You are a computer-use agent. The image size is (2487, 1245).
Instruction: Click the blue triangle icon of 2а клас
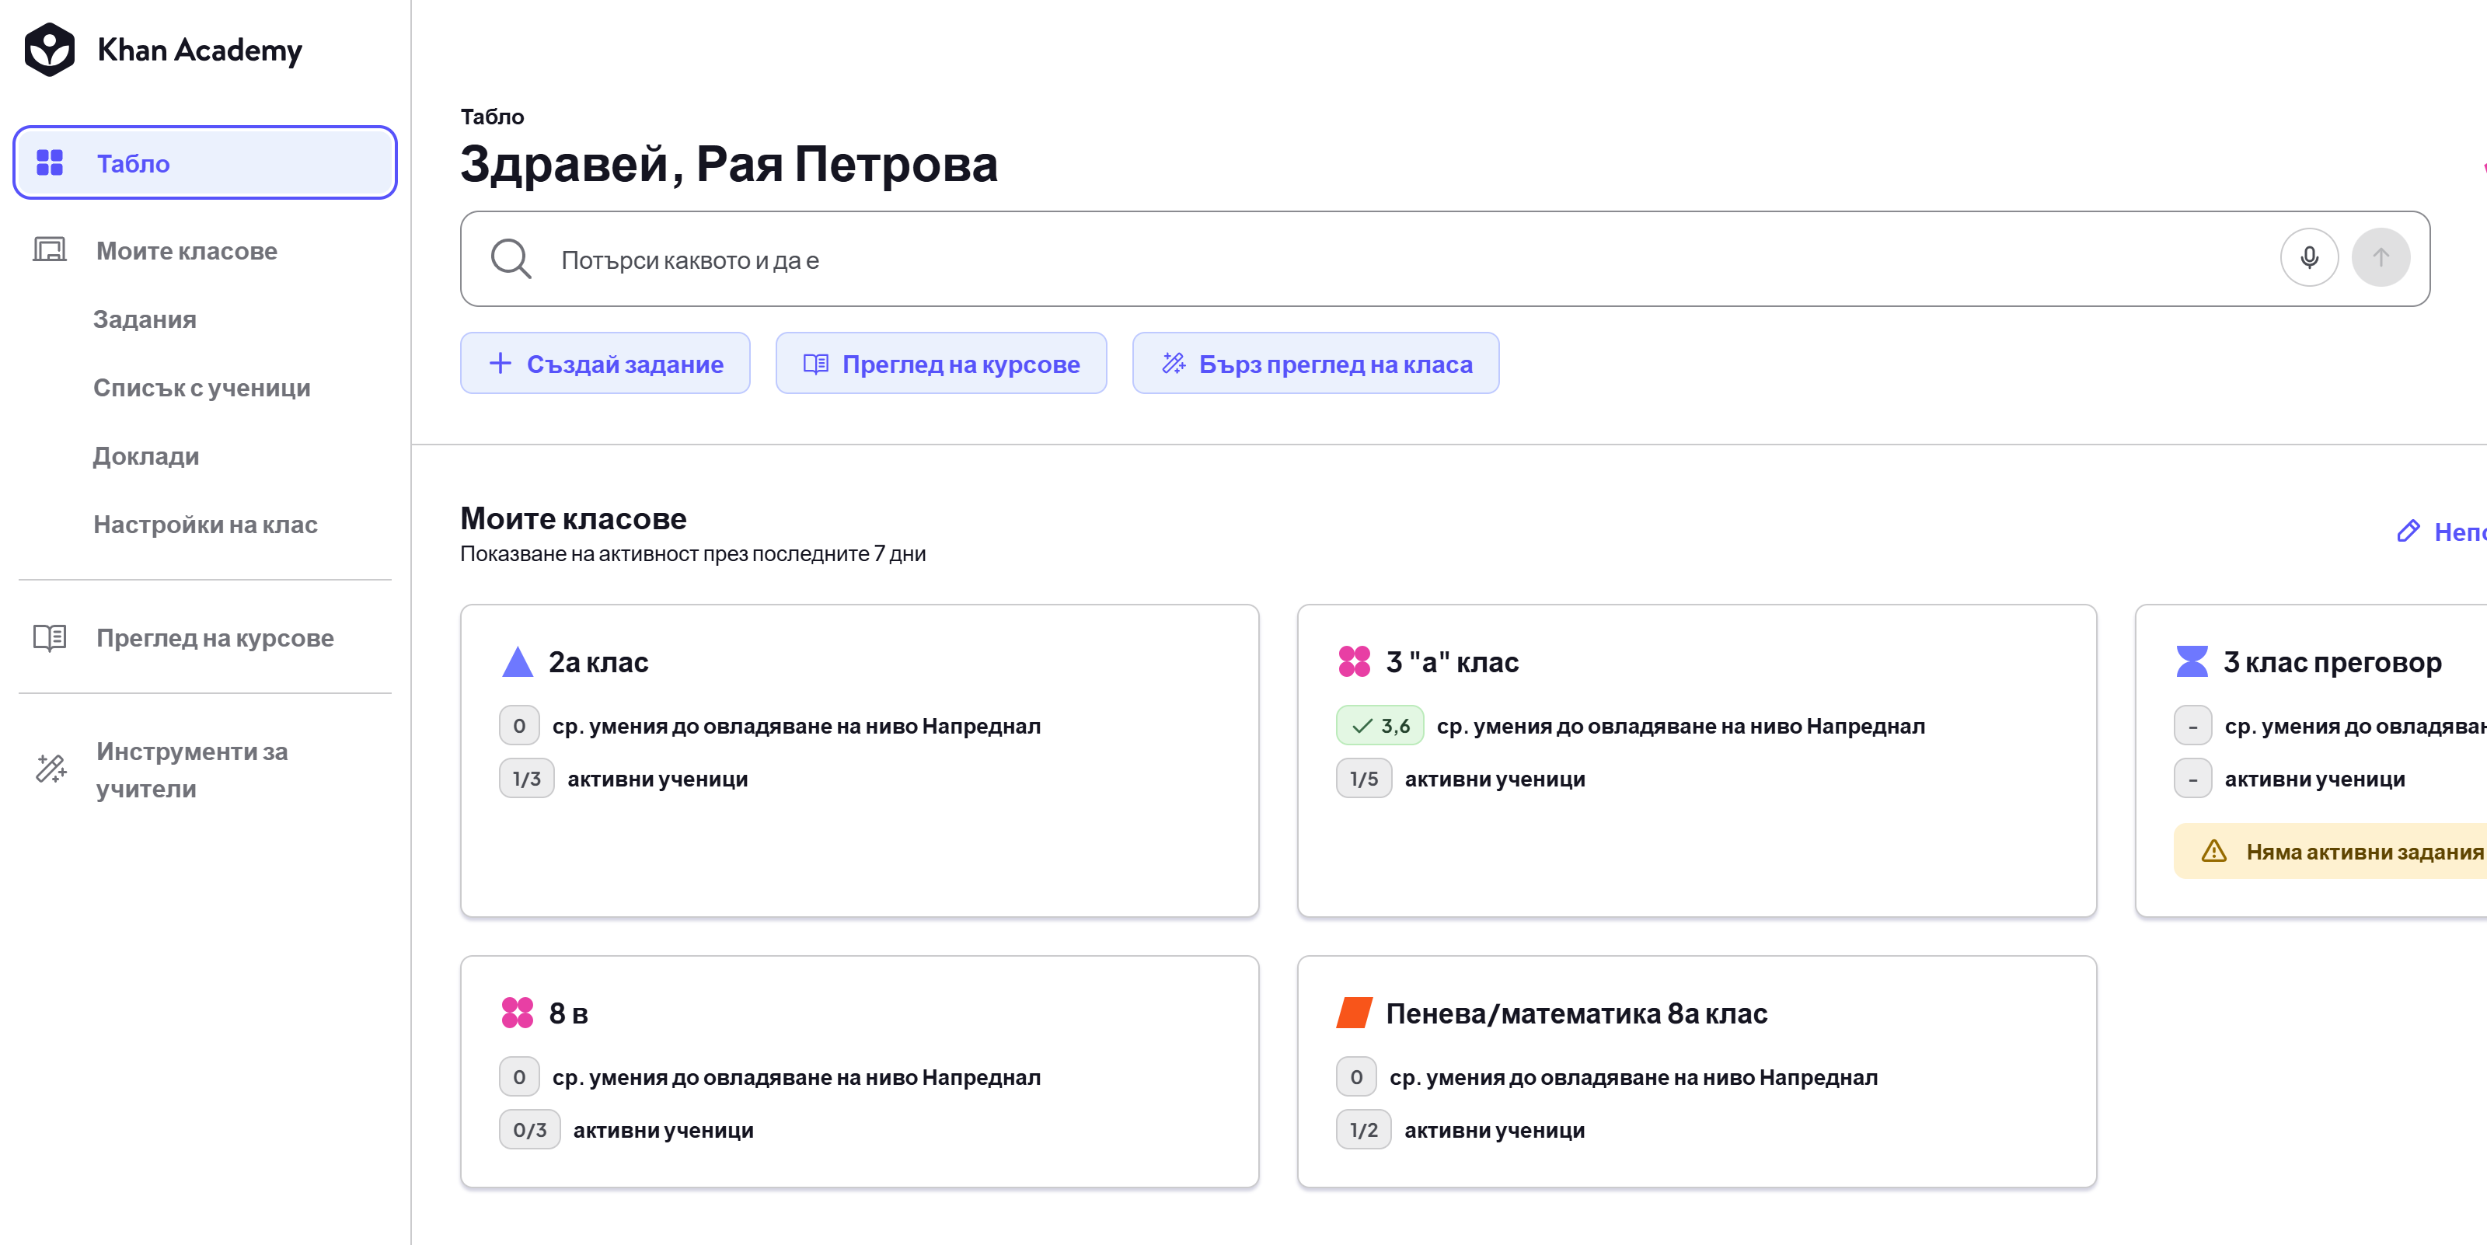(518, 661)
